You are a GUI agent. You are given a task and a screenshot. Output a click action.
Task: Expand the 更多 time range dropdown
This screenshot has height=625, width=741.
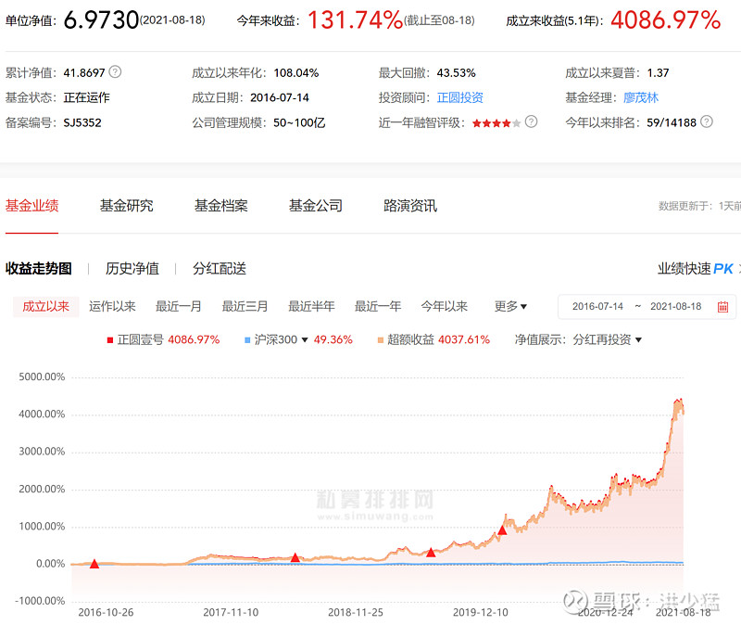click(510, 307)
